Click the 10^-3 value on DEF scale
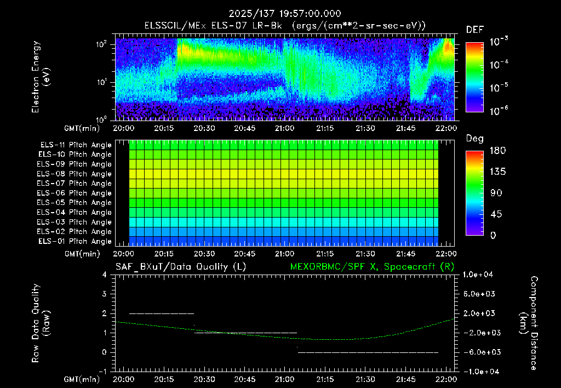The height and width of the screenshot is (388, 561). (x=499, y=41)
